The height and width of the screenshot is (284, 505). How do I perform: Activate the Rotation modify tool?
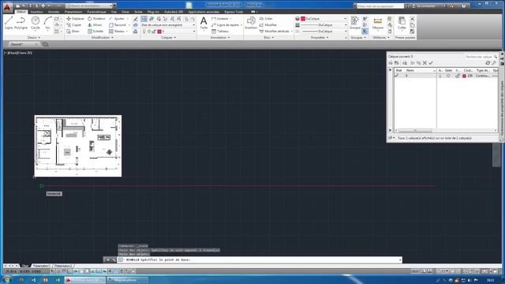96,19
